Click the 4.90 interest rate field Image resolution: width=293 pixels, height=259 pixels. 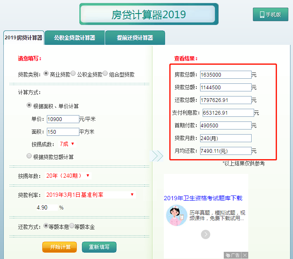[x=47, y=207]
